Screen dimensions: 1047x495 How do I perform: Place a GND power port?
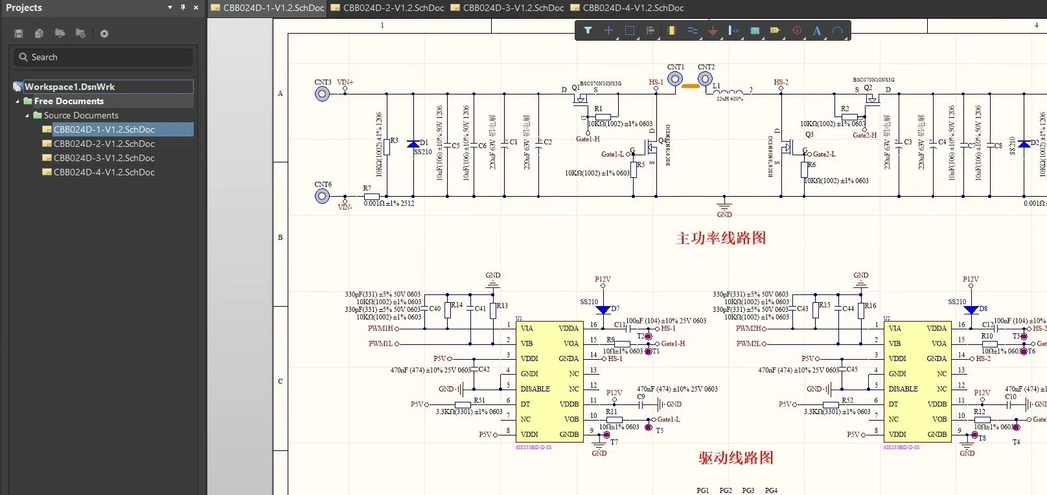point(713,30)
